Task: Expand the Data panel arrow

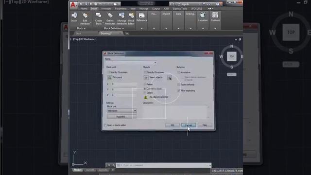Action: click(x=178, y=29)
